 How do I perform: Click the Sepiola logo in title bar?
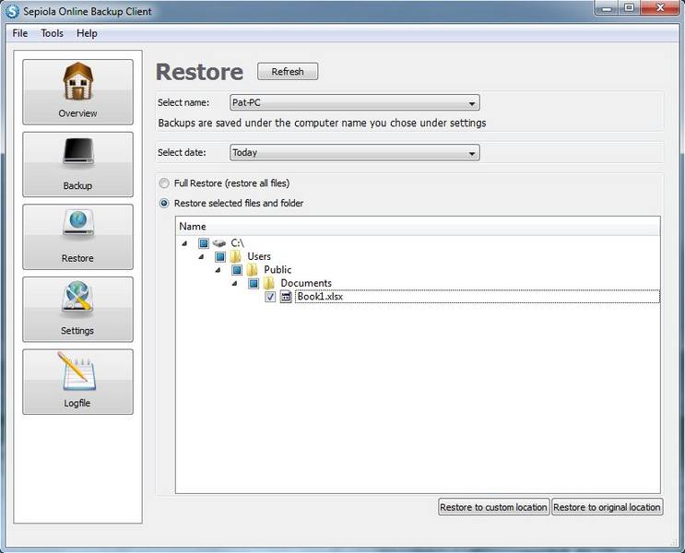click(12, 11)
